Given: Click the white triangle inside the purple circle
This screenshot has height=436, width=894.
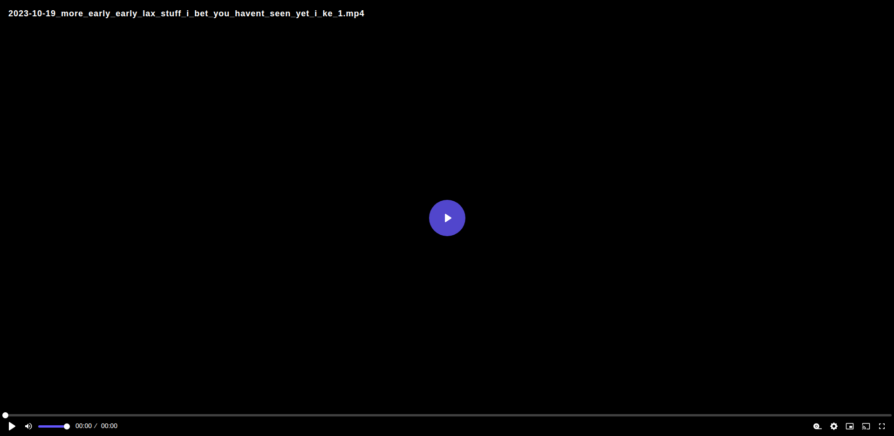Looking at the screenshot, I should pyautogui.click(x=448, y=218).
